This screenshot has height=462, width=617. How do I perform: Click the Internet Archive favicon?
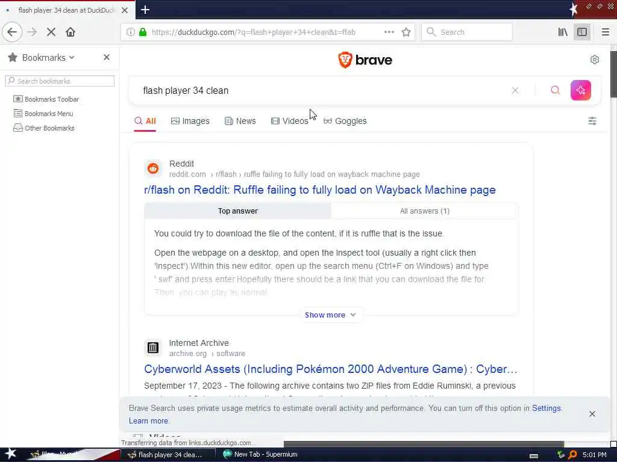pos(152,348)
